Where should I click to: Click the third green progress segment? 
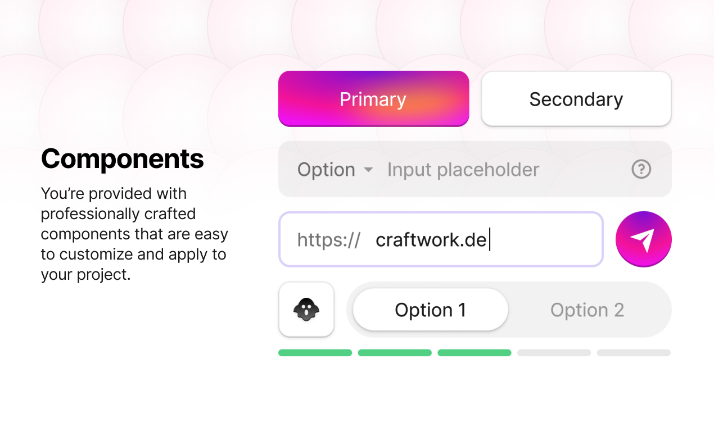[x=475, y=353]
